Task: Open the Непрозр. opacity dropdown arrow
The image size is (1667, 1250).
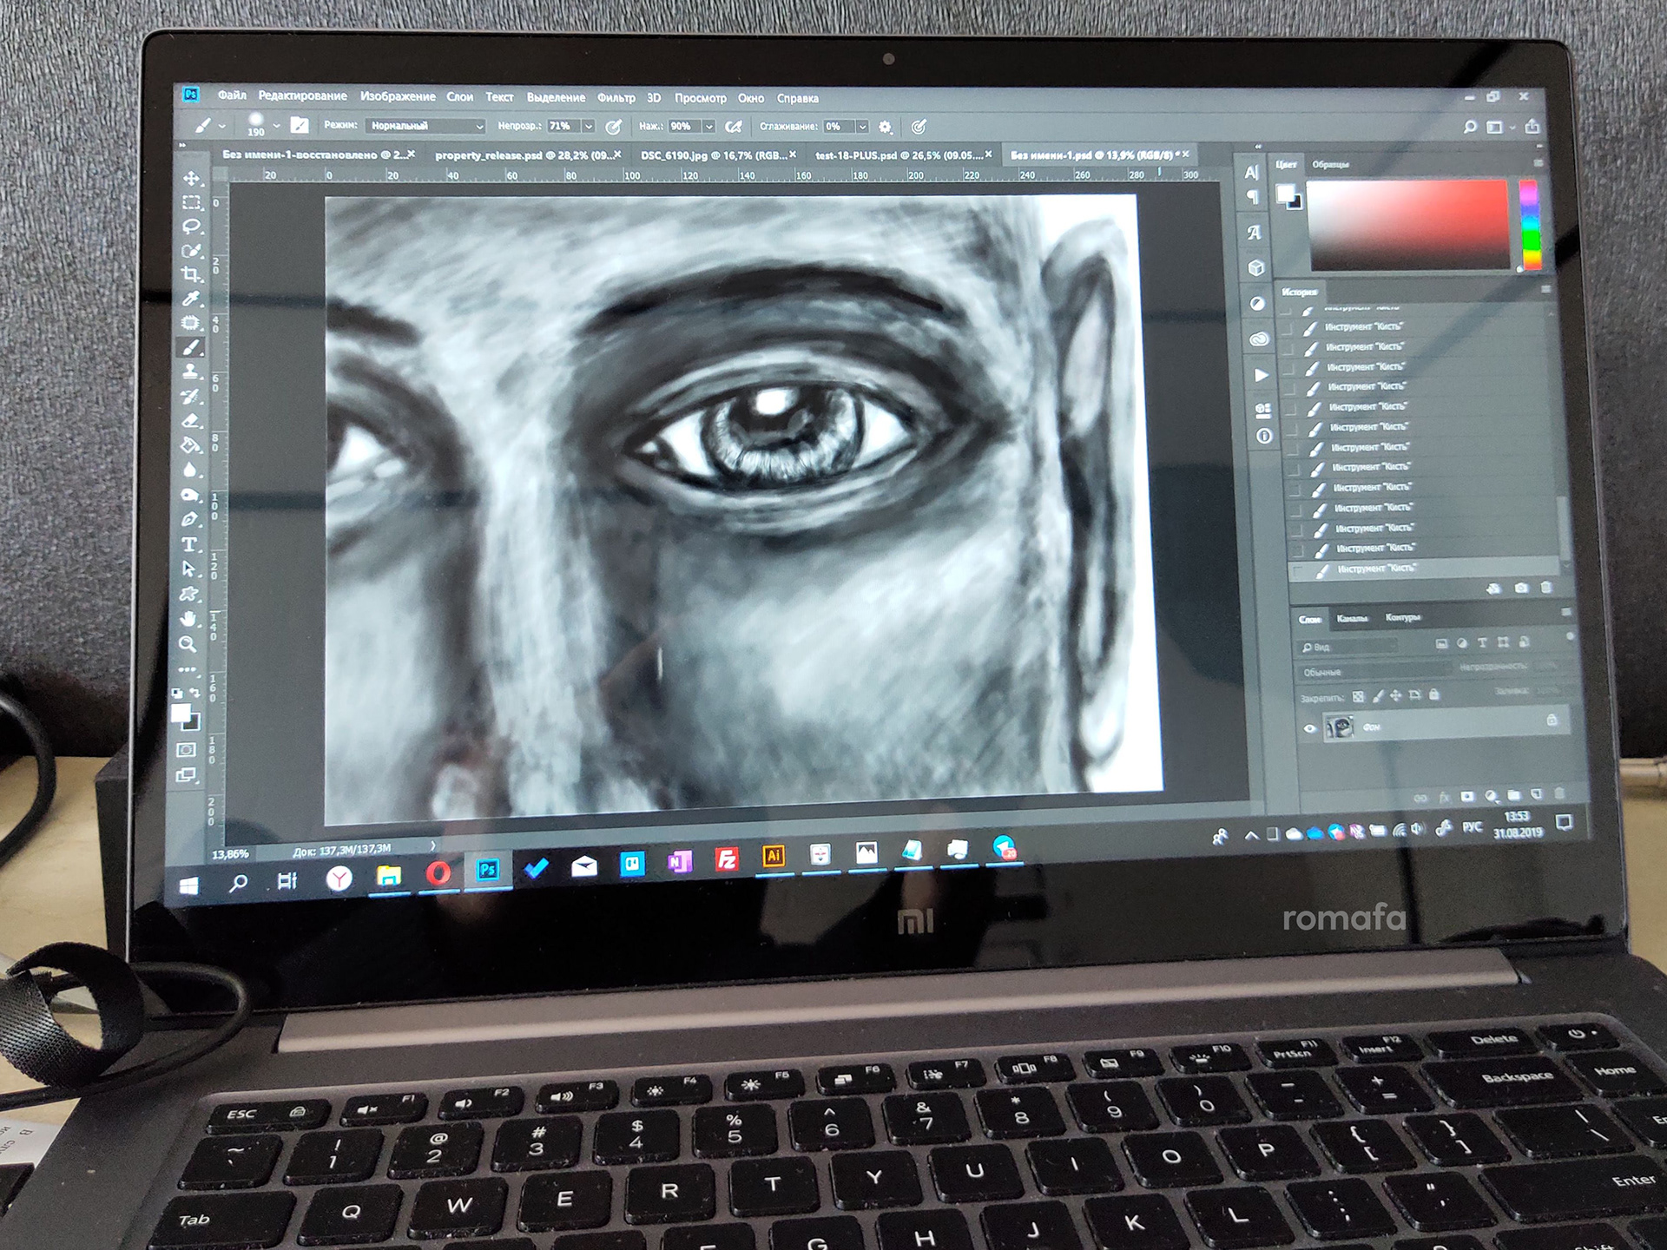Action: pos(589,127)
